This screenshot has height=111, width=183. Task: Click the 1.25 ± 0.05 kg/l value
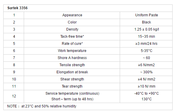pos(146,29)
